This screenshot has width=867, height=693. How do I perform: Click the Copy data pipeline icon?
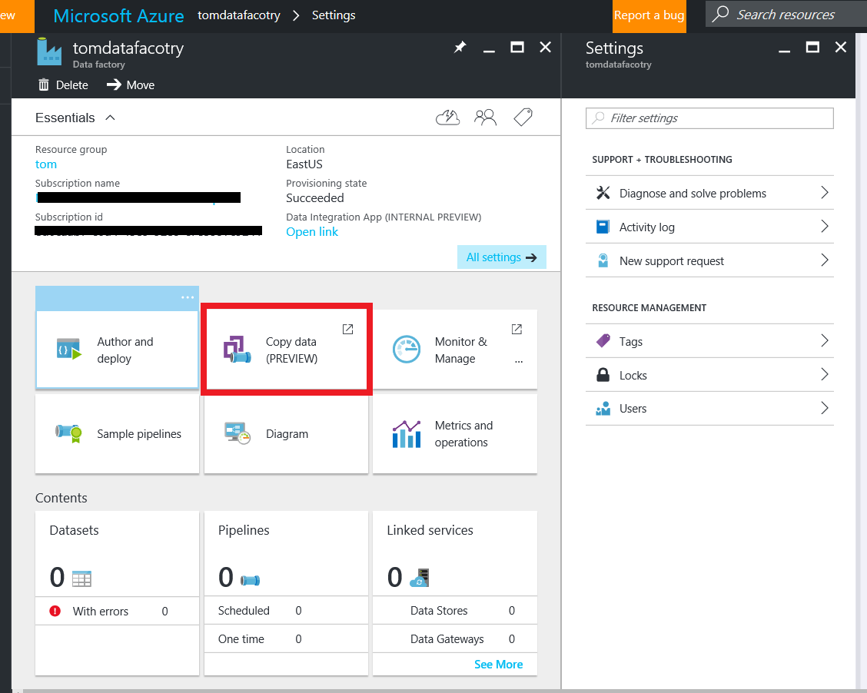238,350
